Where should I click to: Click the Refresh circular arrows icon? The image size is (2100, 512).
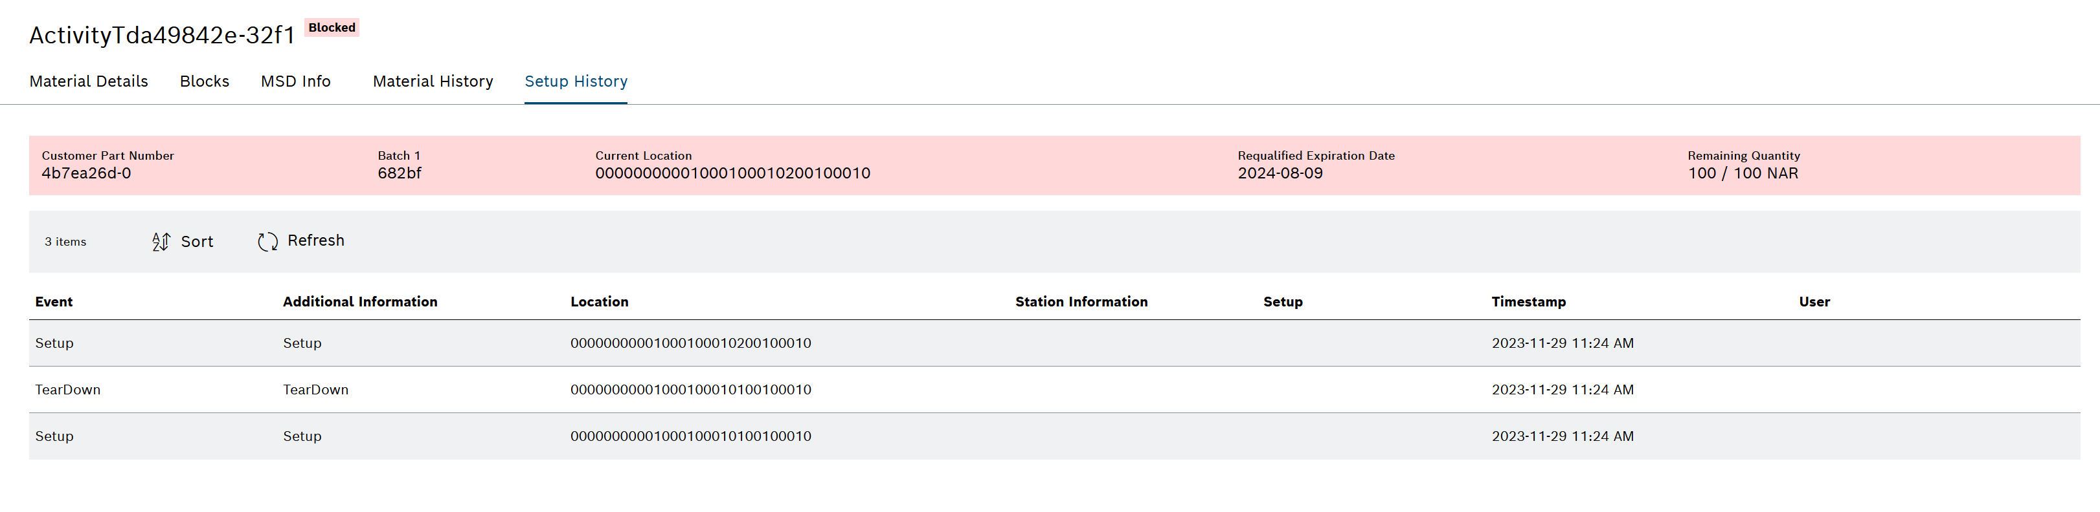[267, 242]
